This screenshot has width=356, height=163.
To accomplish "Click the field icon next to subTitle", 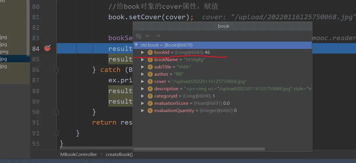I will tap(150, 67).
